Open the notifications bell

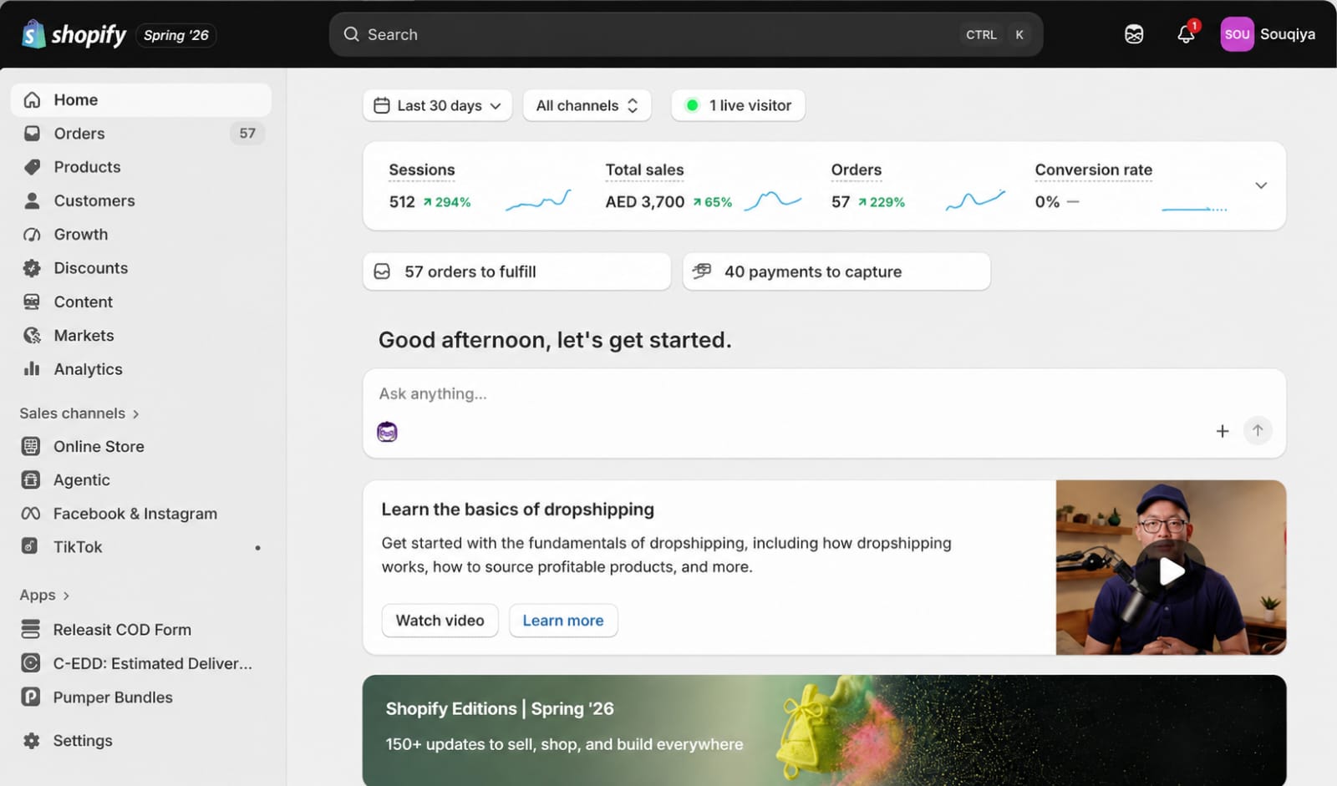[1186, 34]
